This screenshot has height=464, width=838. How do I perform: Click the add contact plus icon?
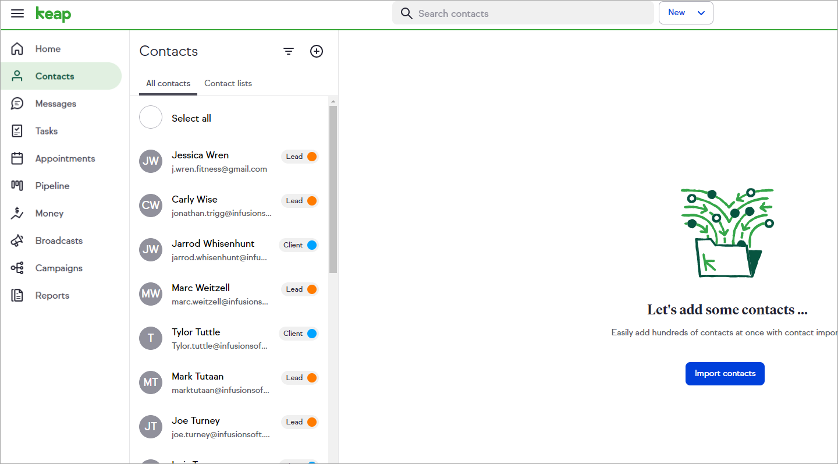tap(317, 51)
